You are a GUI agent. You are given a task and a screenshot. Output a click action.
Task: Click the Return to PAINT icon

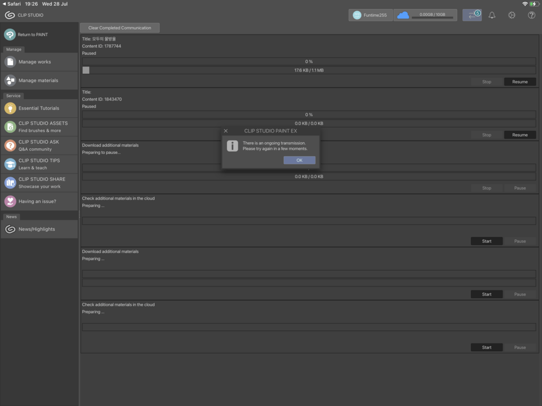click(x=10, y=34)
